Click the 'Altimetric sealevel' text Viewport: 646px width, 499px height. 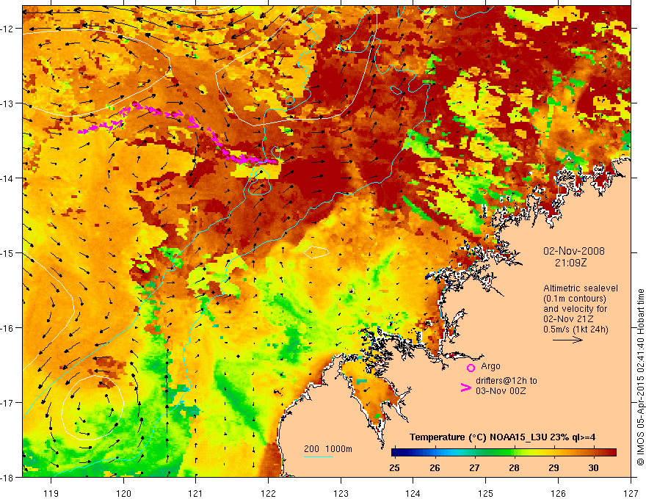tap(581, 288)
